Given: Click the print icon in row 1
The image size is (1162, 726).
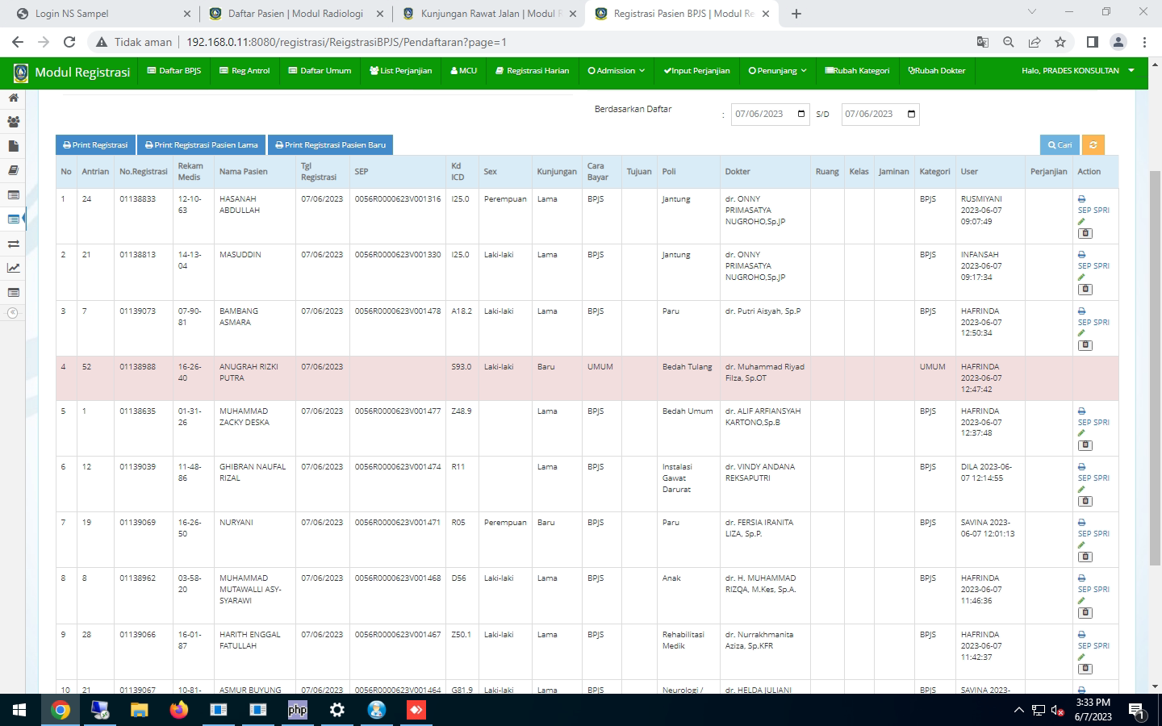Looking at the screenshot, I should click(x=1081, y=199).
